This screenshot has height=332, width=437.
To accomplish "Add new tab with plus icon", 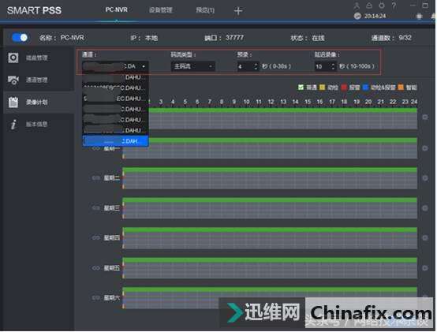I will pyautogui.click(x=238, y=11).
